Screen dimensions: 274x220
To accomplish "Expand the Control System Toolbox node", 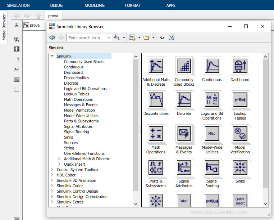I will click(52, 170).
